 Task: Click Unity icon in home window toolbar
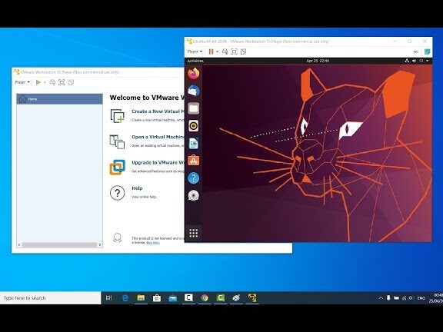tap(71, 82)
